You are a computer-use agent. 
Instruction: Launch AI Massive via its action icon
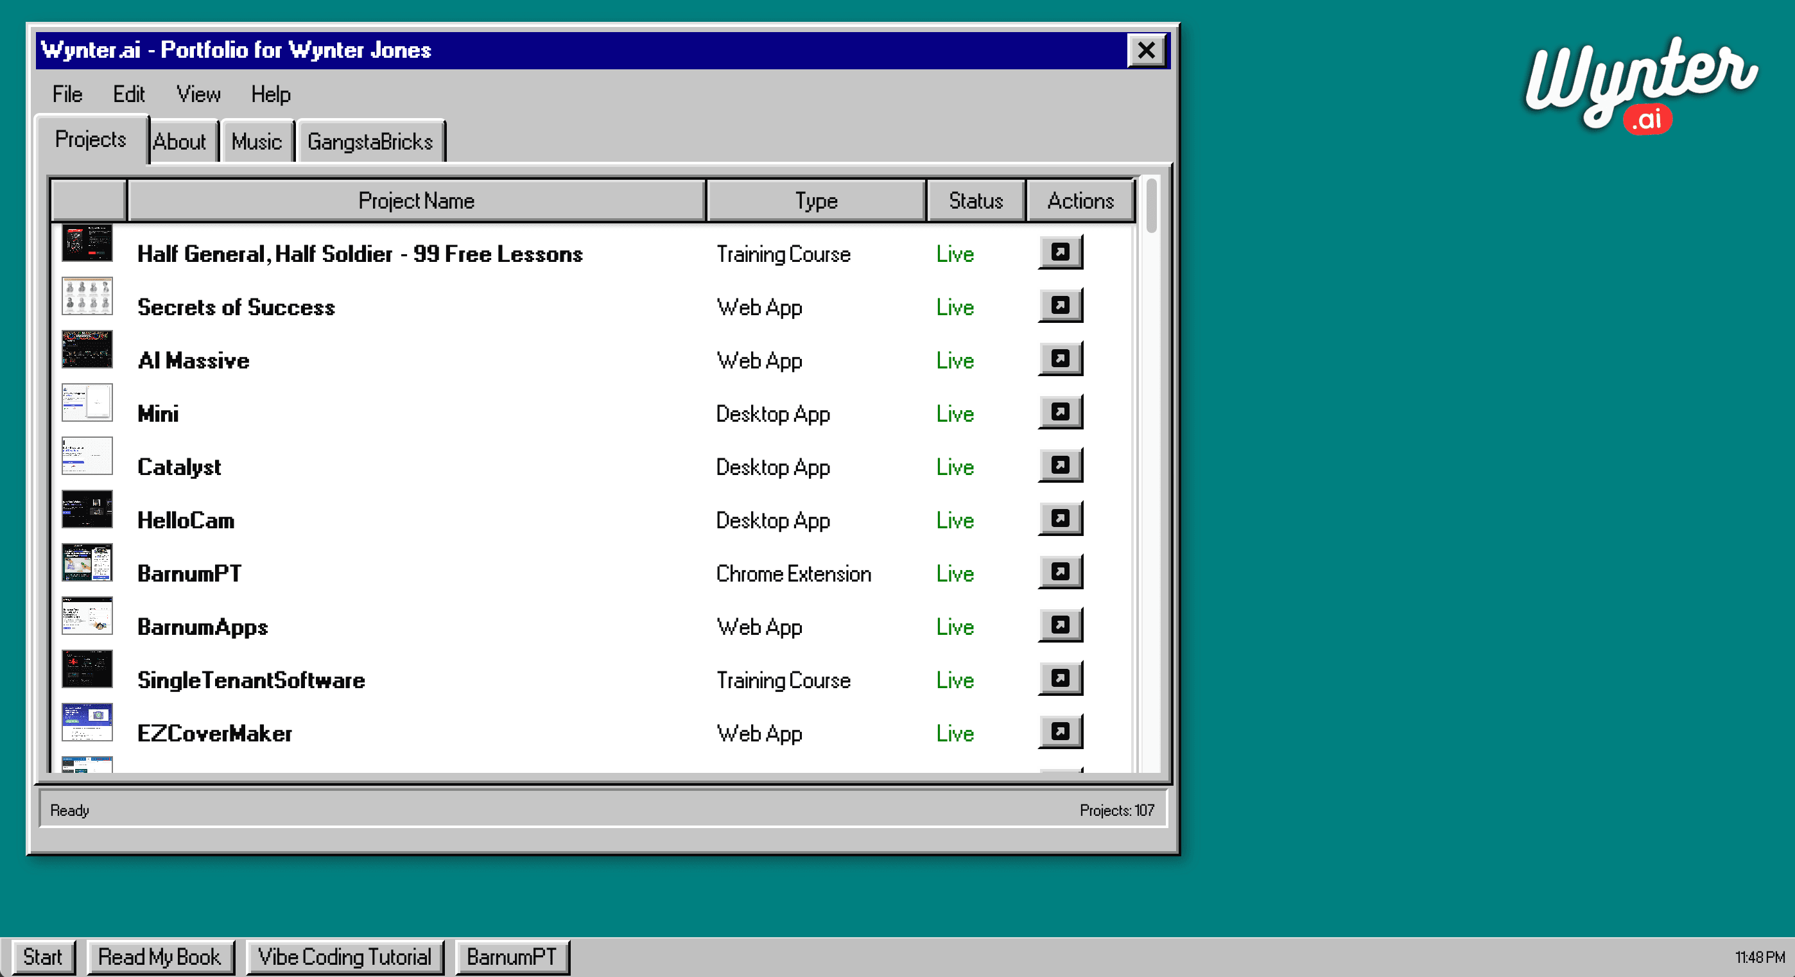point(1060,359)
